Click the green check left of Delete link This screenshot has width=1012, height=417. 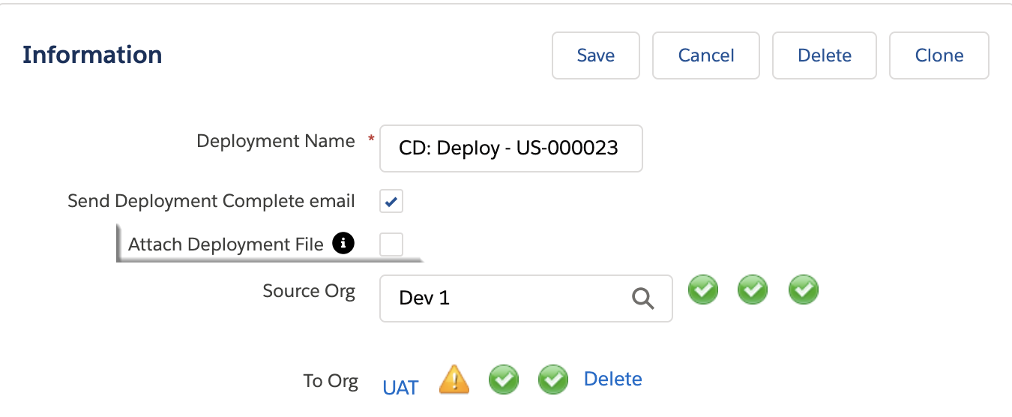tap(553, 379)
